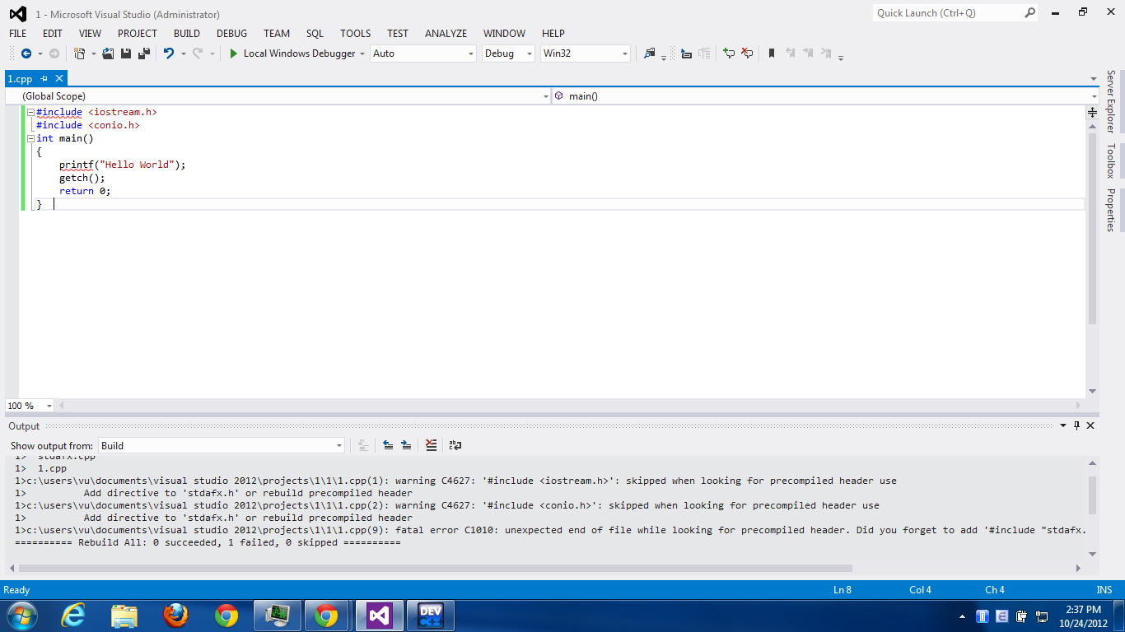Open the 'Show output from' Build dropdown
1125x632 pixels.
(221, 445)
